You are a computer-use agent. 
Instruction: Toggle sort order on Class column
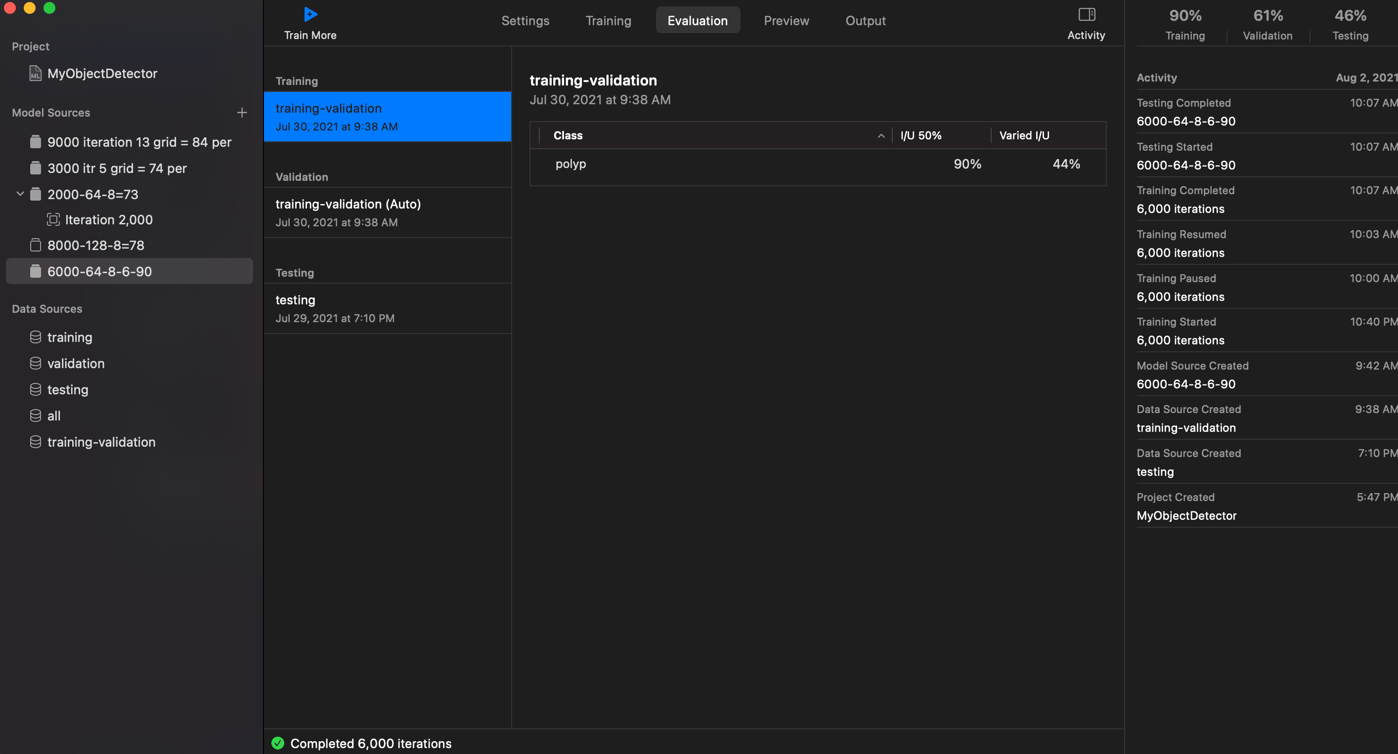[x=881, y=135]
